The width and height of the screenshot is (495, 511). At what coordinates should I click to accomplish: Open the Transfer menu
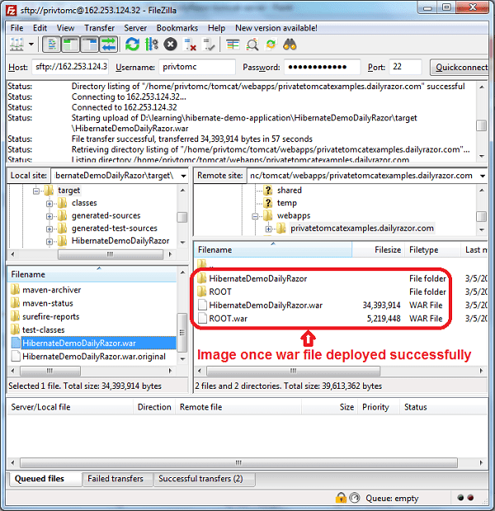(99, 28)
